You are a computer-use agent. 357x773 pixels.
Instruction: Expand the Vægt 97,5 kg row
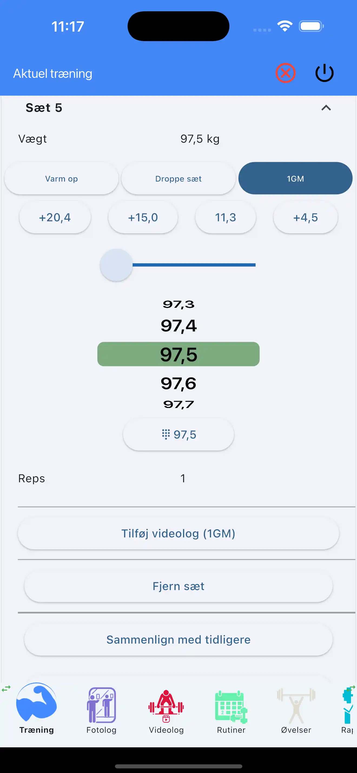pos(178,139)
